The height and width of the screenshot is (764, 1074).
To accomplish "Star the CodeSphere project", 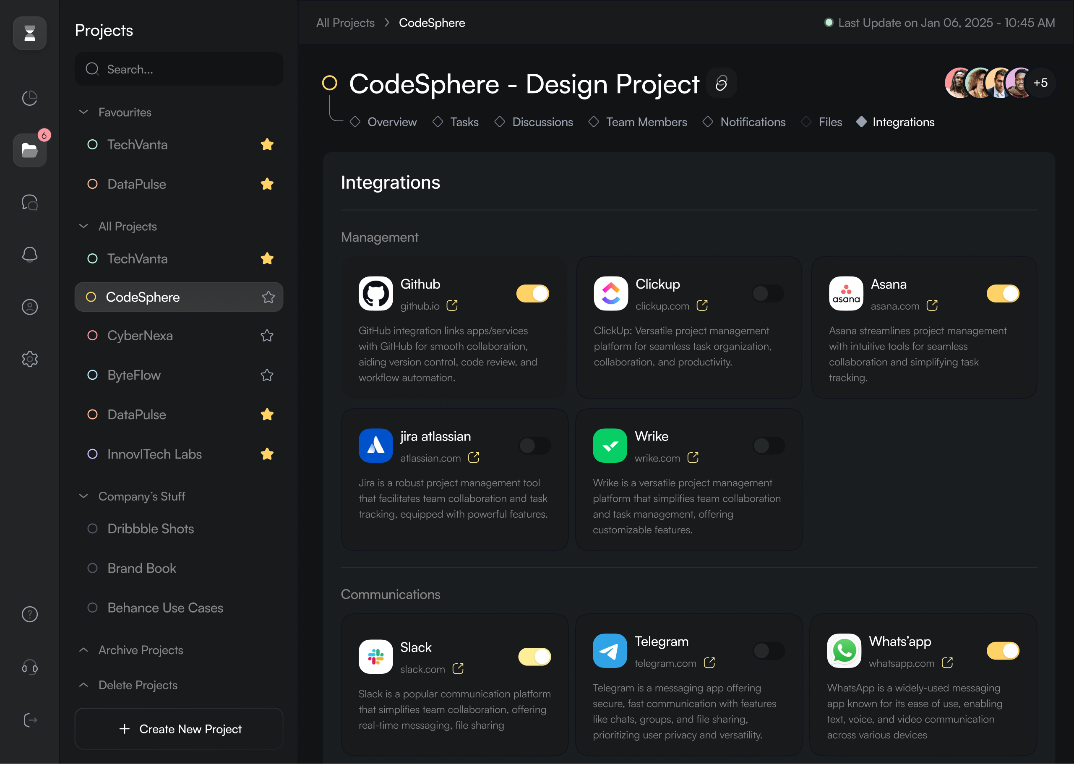I will [x=268, y=297].
